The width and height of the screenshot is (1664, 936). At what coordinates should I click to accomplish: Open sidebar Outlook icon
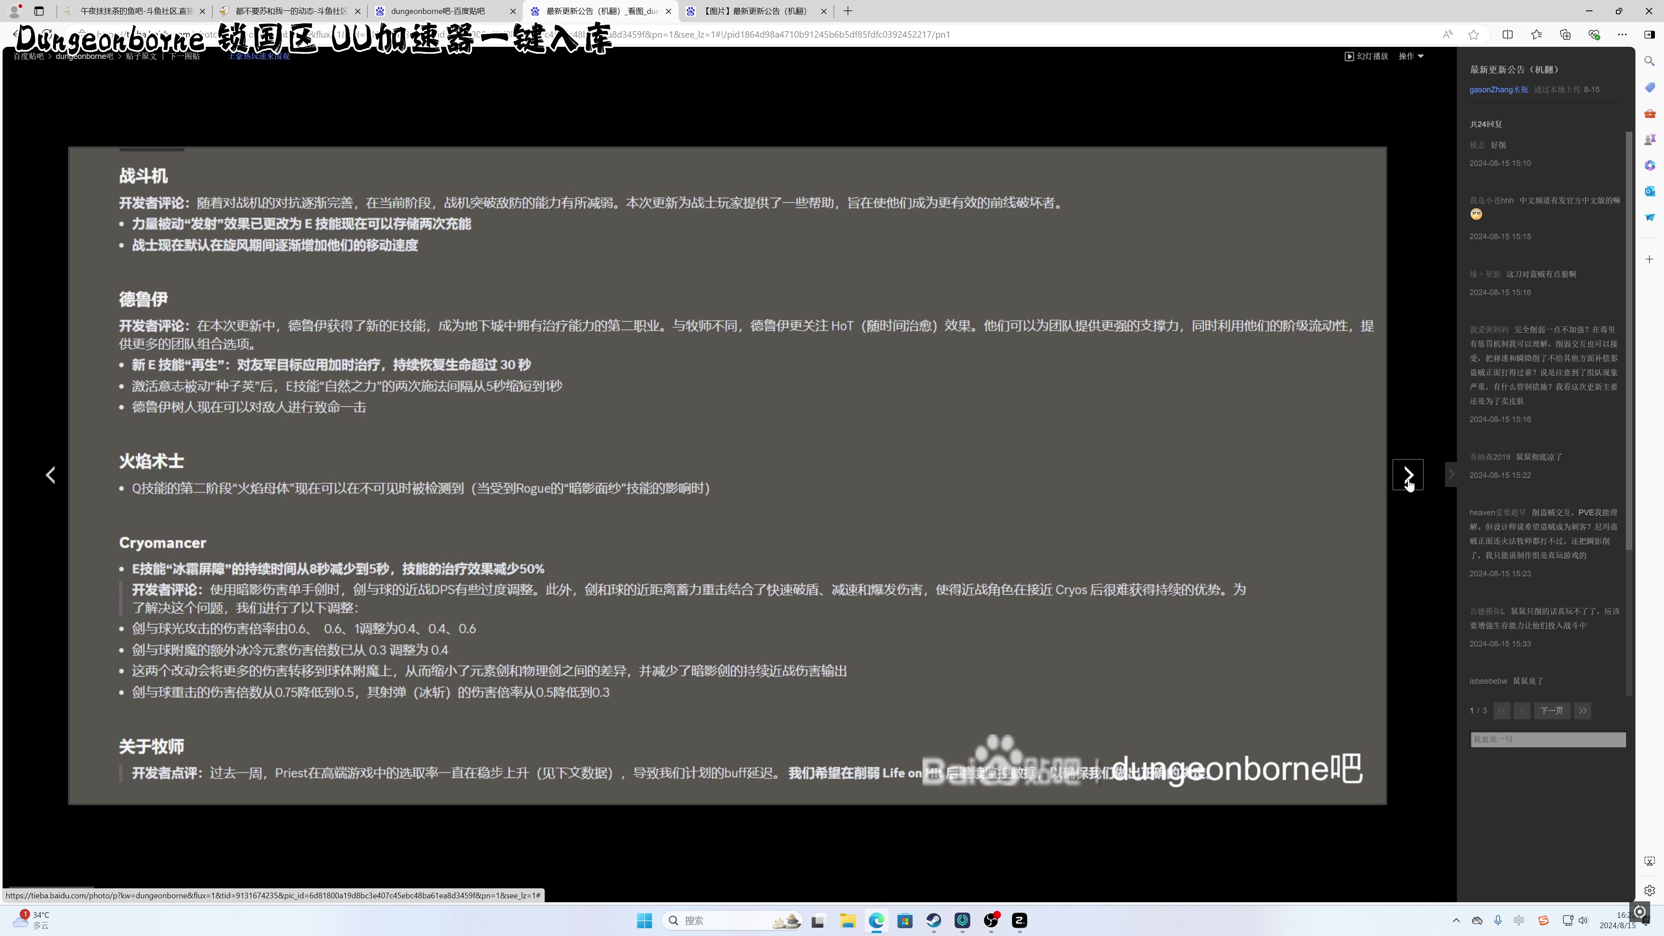(x=1649, y=191)
